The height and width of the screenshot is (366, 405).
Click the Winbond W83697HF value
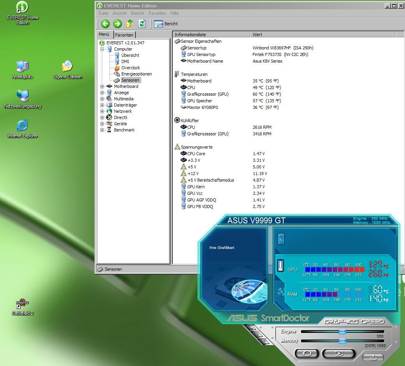pyautogui.click(x=283, y=48)
